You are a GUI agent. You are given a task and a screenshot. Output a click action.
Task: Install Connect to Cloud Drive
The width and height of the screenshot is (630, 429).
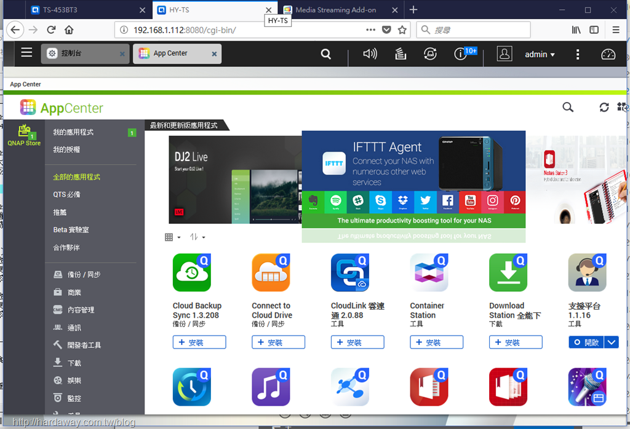coord(279,342)
